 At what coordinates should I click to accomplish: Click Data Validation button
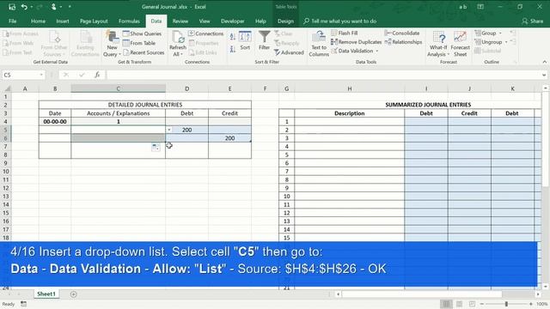coord(352,51)
